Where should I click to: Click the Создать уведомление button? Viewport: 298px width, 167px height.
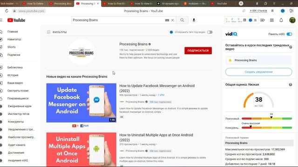[259, 72]
